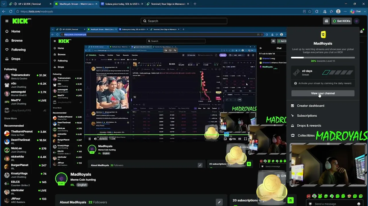Screen dimensions: 368x206
Task: Open the browser settings three-dot menu
Action: pos(345,11)
